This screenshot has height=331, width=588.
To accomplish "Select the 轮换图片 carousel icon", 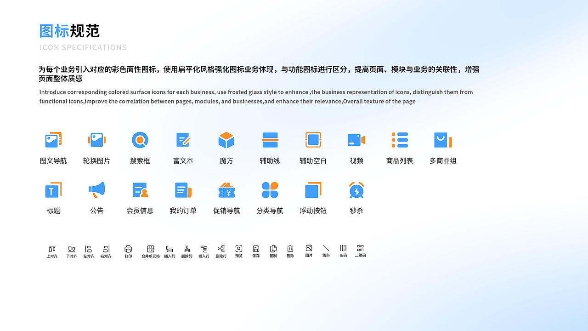I will [97, 140].
